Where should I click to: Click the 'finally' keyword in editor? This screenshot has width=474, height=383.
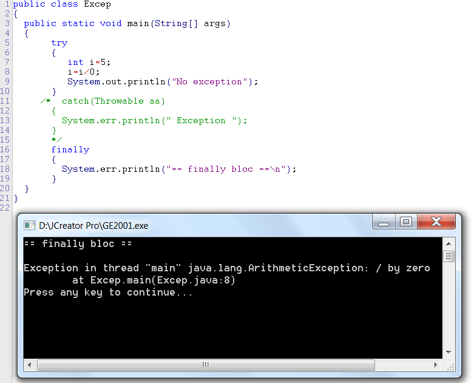pyautogui.click(x=70, y=150)
